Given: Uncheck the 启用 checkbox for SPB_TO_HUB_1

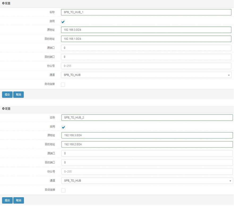Looking at the screenshot, I should click(x=63, y=22).
